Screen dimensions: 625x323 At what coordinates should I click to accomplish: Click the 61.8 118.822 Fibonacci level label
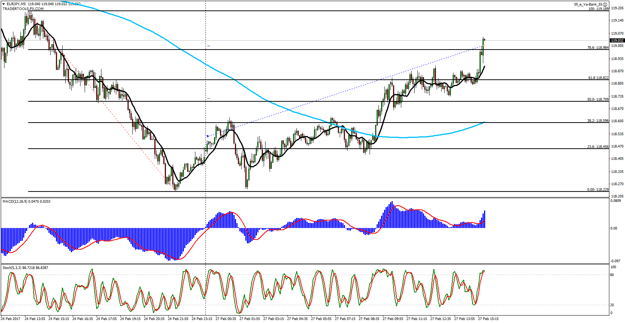click(x=599, y=77)
